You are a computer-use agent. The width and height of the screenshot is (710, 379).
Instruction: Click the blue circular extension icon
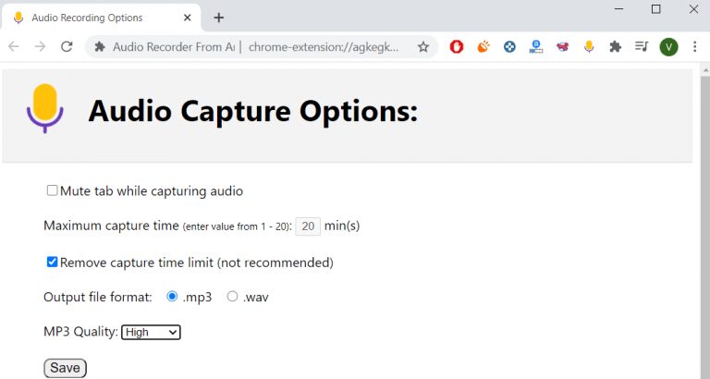point(509,46)
